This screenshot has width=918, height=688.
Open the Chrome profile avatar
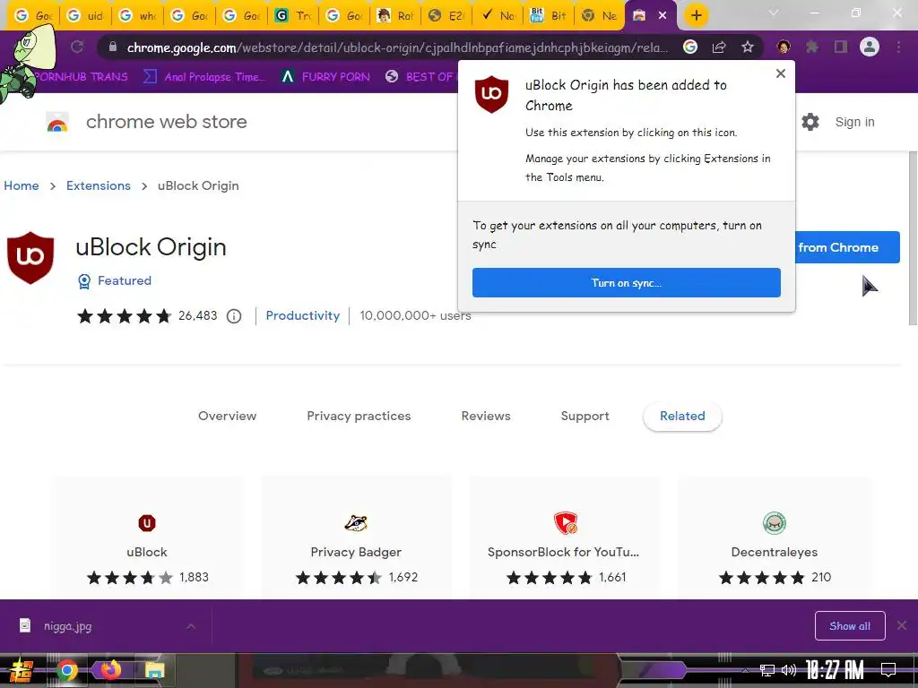[870, 47]
